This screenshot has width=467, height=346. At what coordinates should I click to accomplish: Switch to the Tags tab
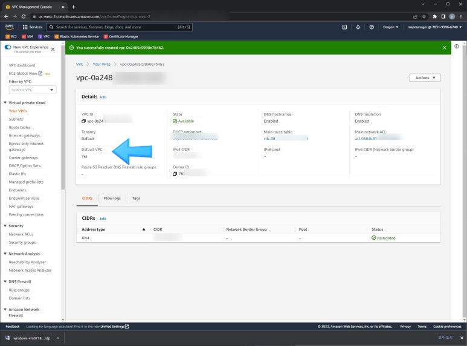pos(136,198)
